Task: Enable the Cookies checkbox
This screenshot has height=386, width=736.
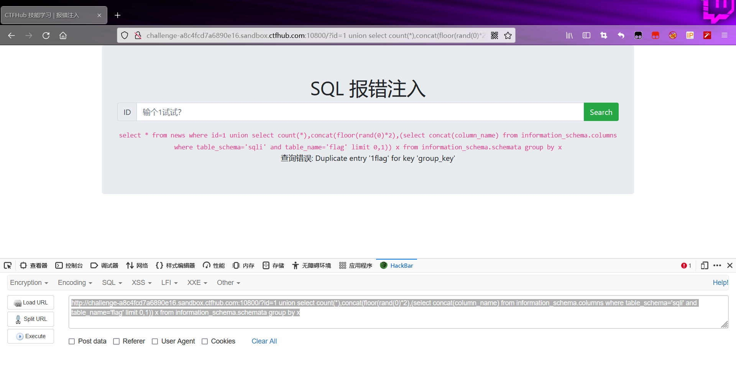Action: click(205, 342)
